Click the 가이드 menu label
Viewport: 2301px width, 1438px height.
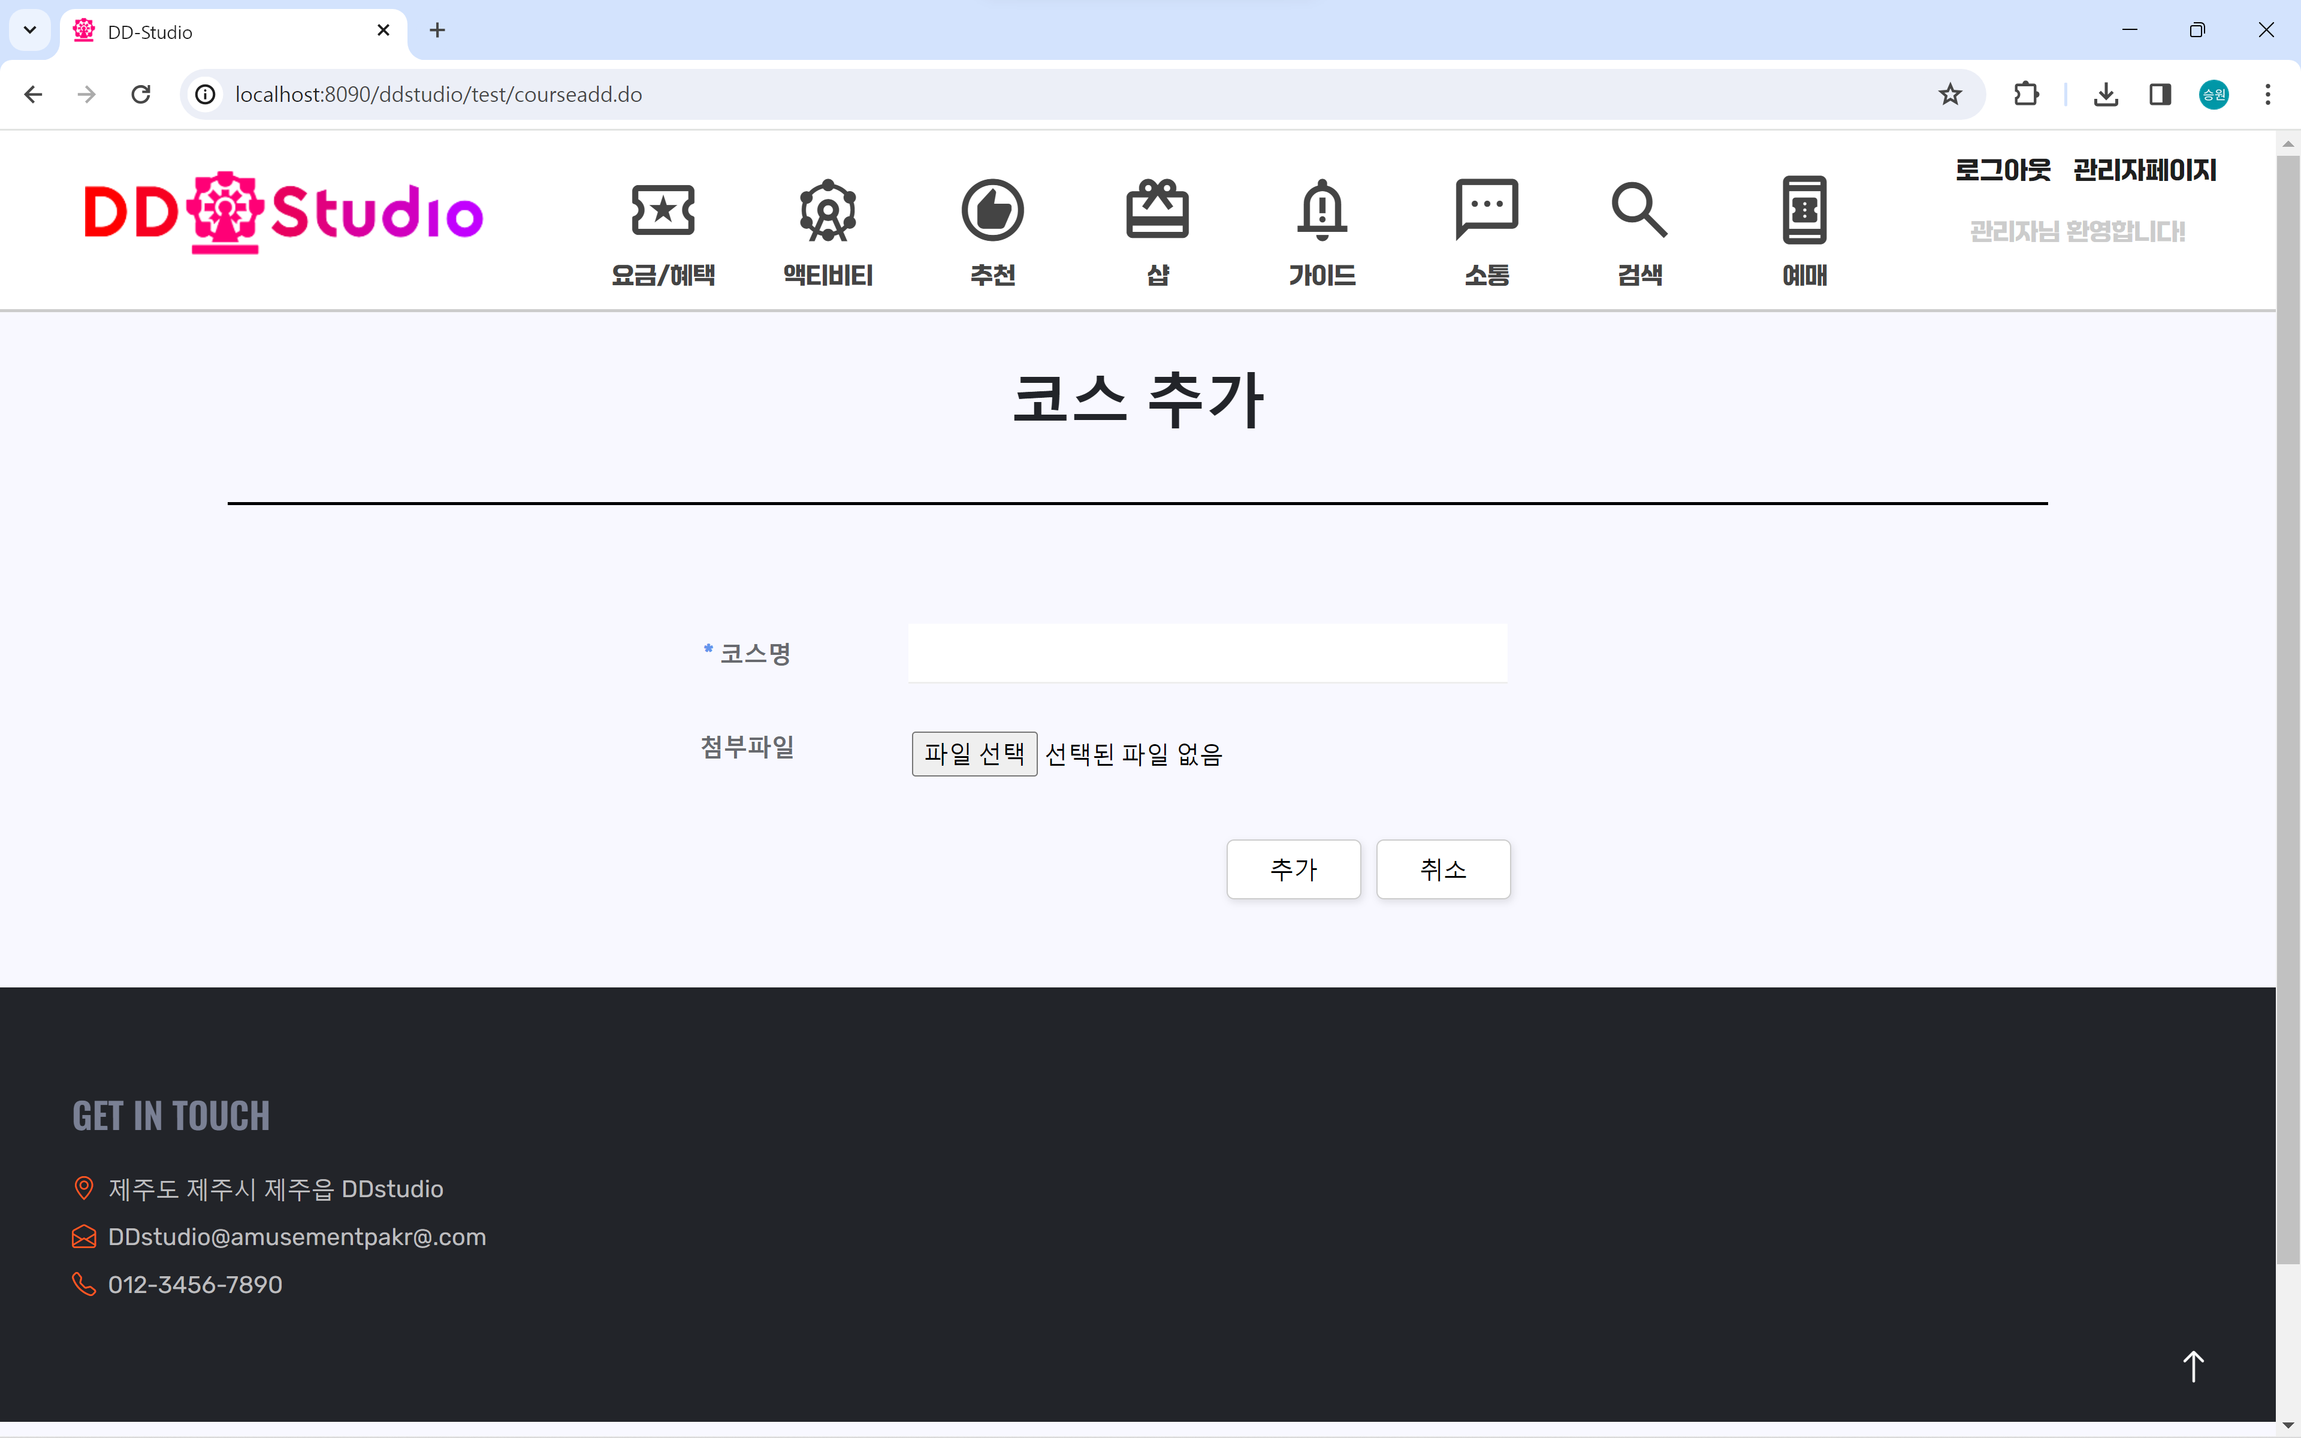[x=1322, y=275]
